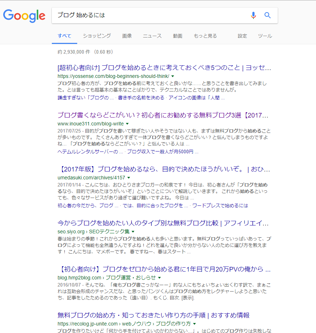Switch to the ショッピング tab

97,36
